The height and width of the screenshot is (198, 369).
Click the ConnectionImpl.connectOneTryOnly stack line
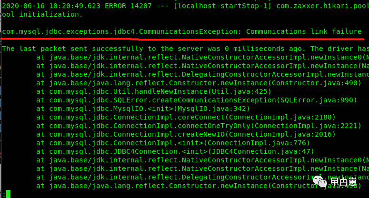pos(199,126)
